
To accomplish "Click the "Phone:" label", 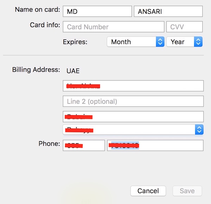I will click(x=50, y=144).
